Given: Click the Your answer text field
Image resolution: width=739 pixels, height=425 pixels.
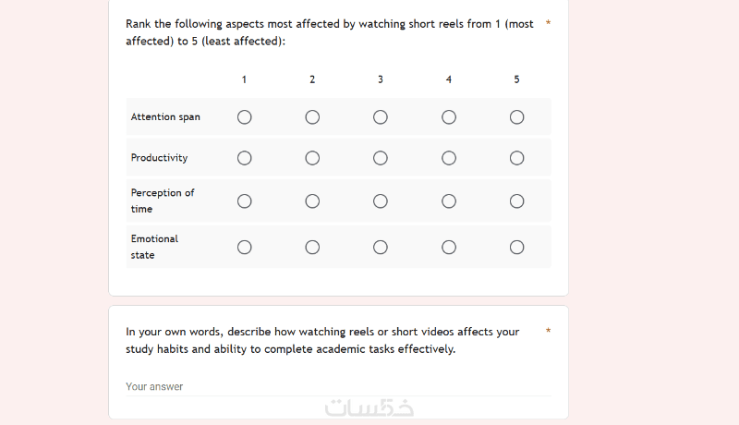Looking at the screenshot, I should pyautogui.click(x=338, y=386).
